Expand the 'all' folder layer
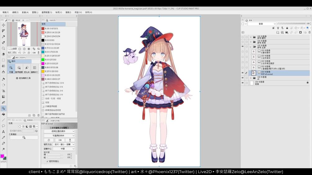 tap(251, 78)
